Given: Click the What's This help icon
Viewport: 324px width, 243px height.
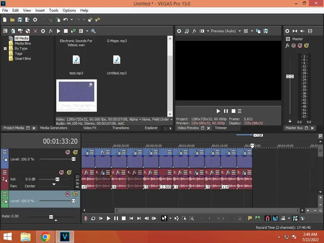Looking at the screenshot, I should [97, 20].
